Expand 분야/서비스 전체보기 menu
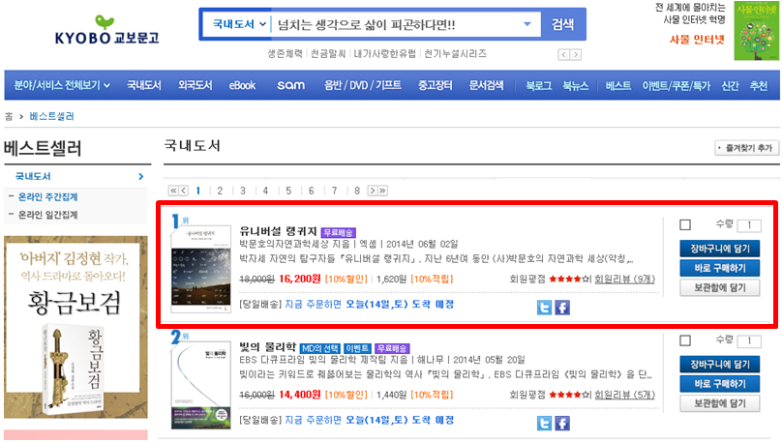This screenshot has width=782, height=443. coord(62,85)
